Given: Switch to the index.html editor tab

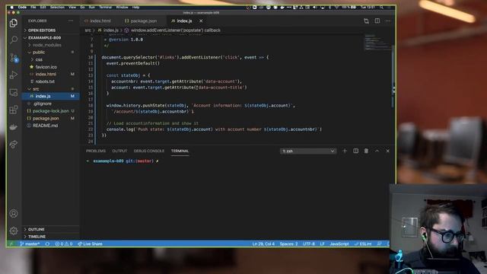Looking at the screenshot, I should point(100,21).
